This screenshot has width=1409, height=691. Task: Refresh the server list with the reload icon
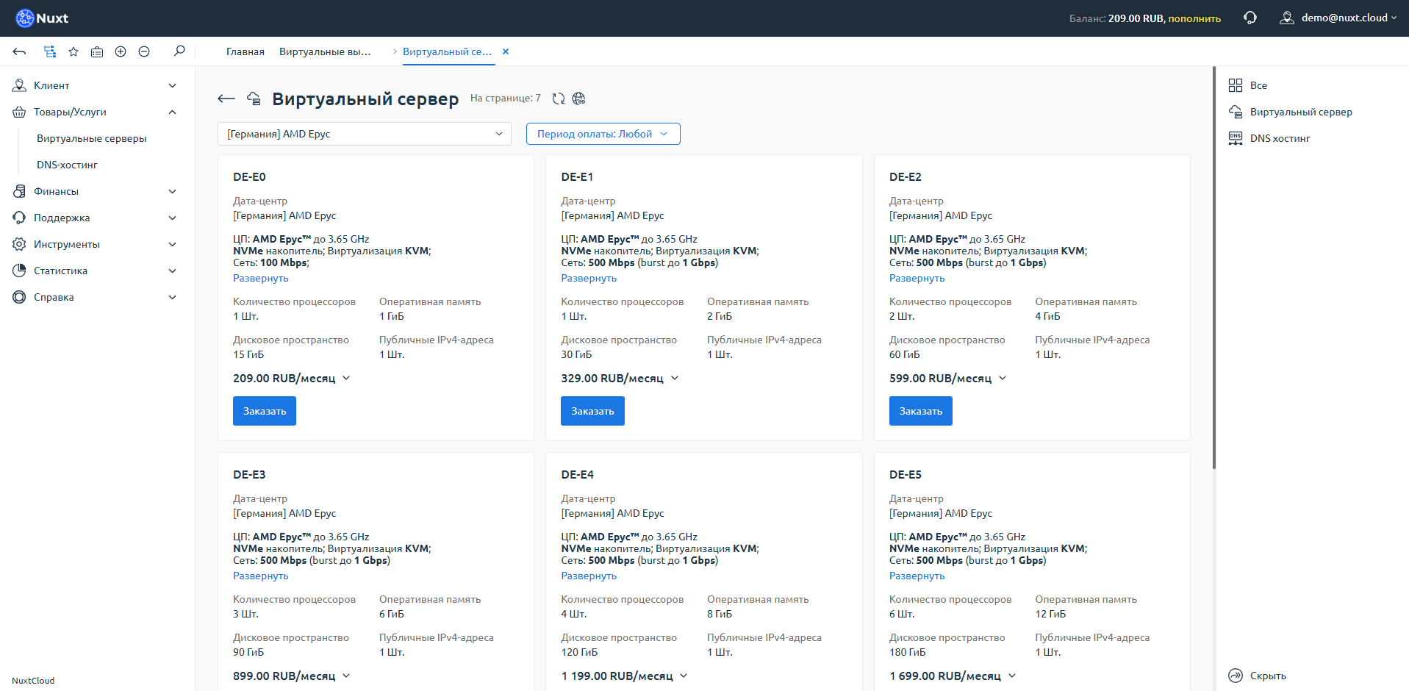pyautogui.click(x=559, y=98)
